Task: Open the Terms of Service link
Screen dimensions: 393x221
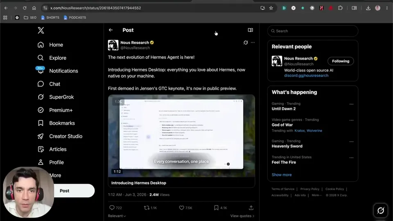Action: (283, 189)
